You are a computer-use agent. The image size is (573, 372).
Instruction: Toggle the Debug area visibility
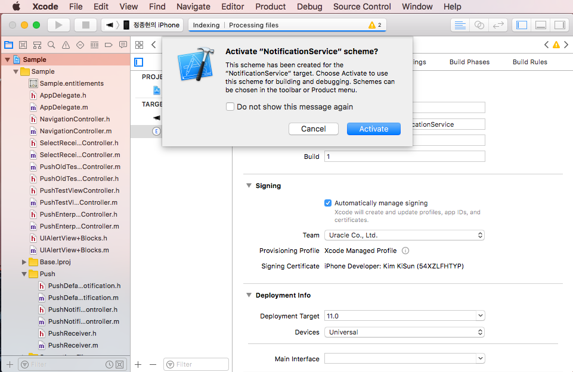[x=540, y=25]
